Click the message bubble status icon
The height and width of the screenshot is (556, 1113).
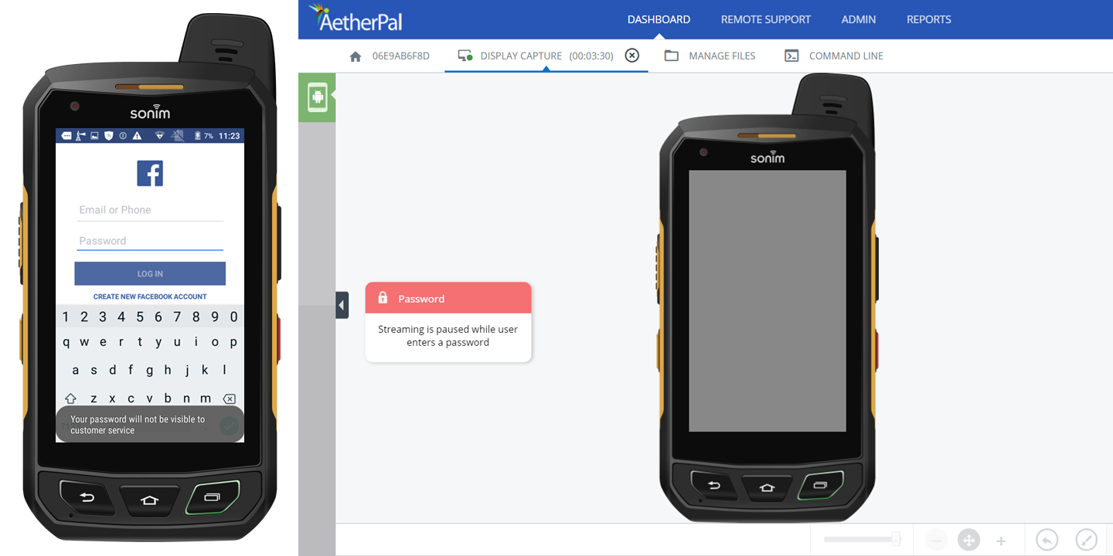66,136
